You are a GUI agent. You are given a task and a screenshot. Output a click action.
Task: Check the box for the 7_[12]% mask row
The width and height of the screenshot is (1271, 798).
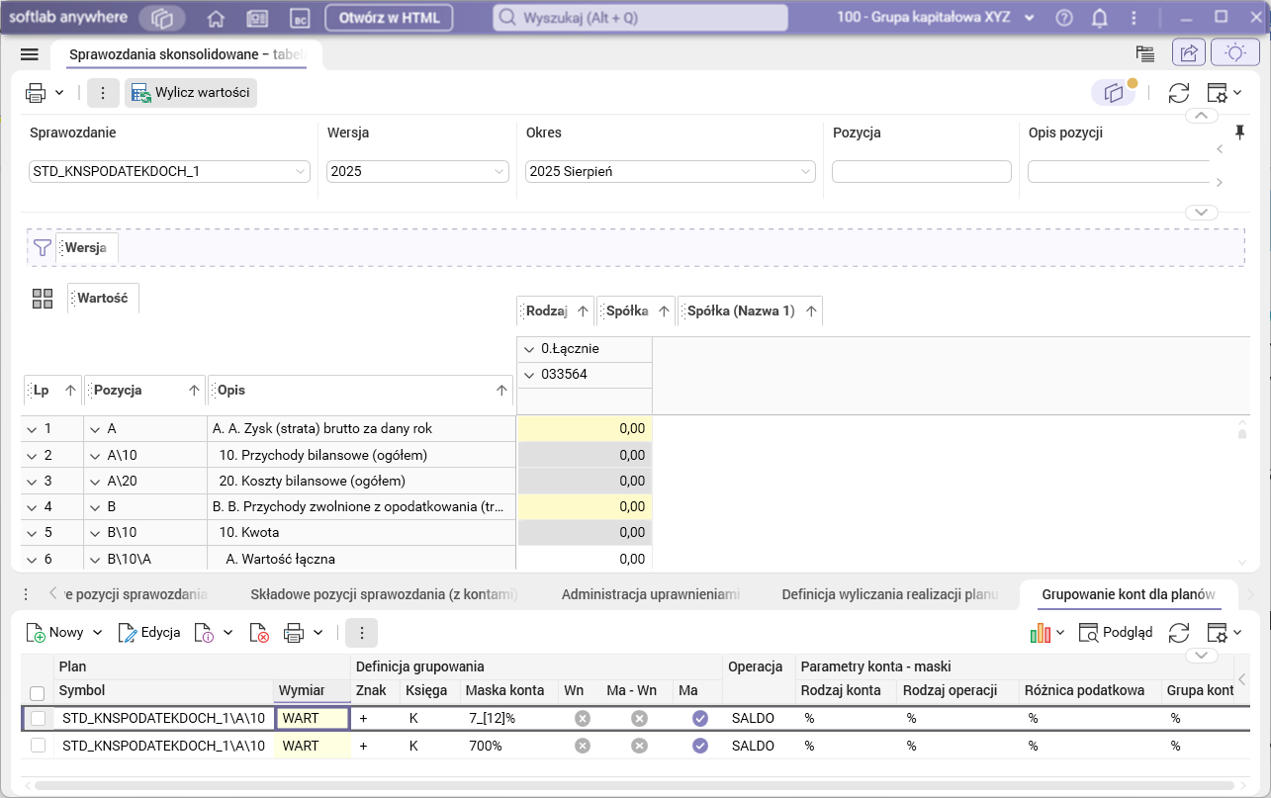pyautogui.click(x=39, y=718)
